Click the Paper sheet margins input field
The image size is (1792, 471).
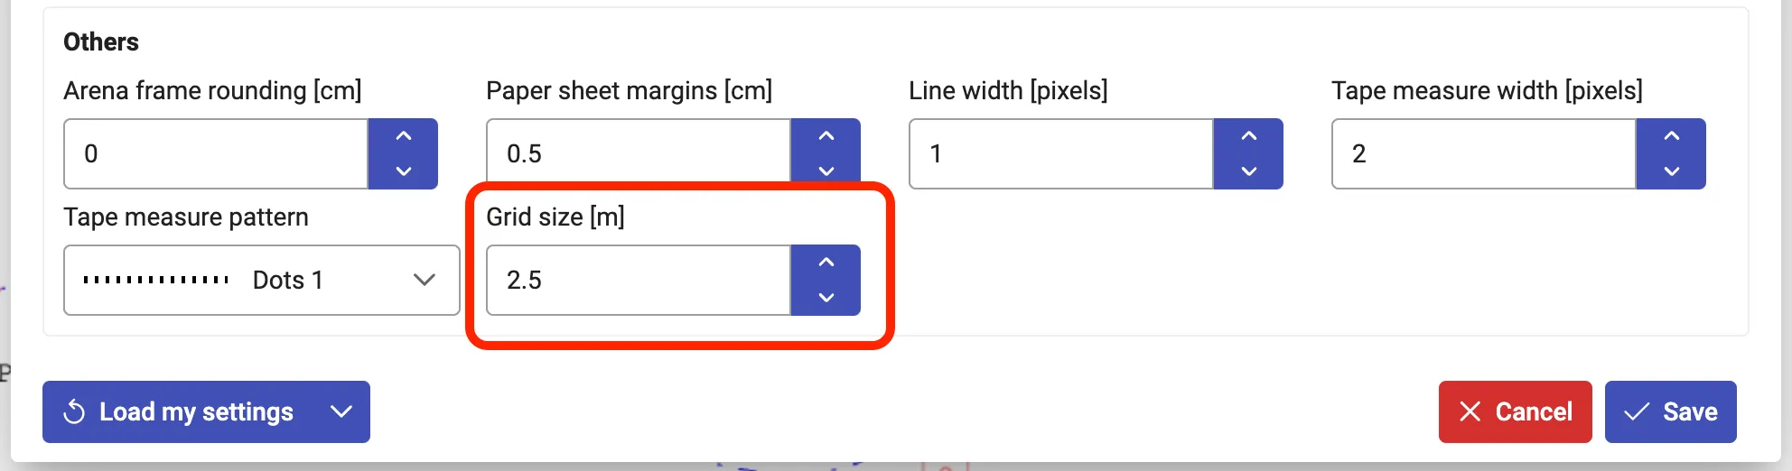[639, 153]
